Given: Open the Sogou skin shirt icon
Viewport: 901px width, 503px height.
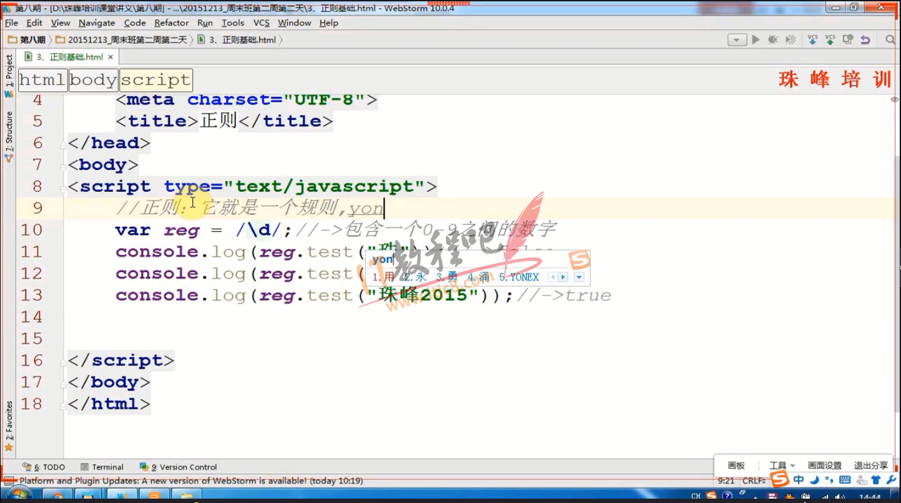Looking at the screenshot, I should coord(875,480).
